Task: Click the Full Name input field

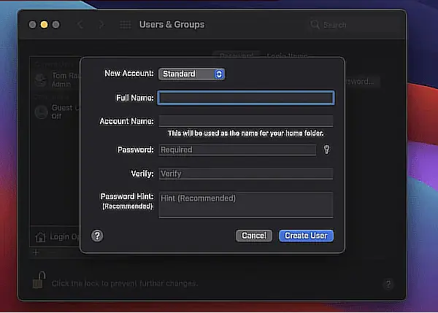Action: pos(246,98)
